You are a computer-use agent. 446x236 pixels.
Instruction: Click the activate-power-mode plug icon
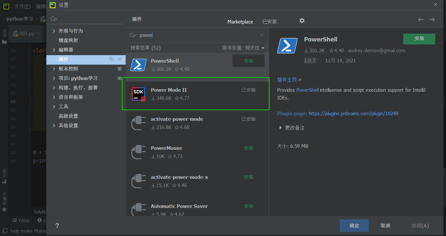click(x=138, y=123)
